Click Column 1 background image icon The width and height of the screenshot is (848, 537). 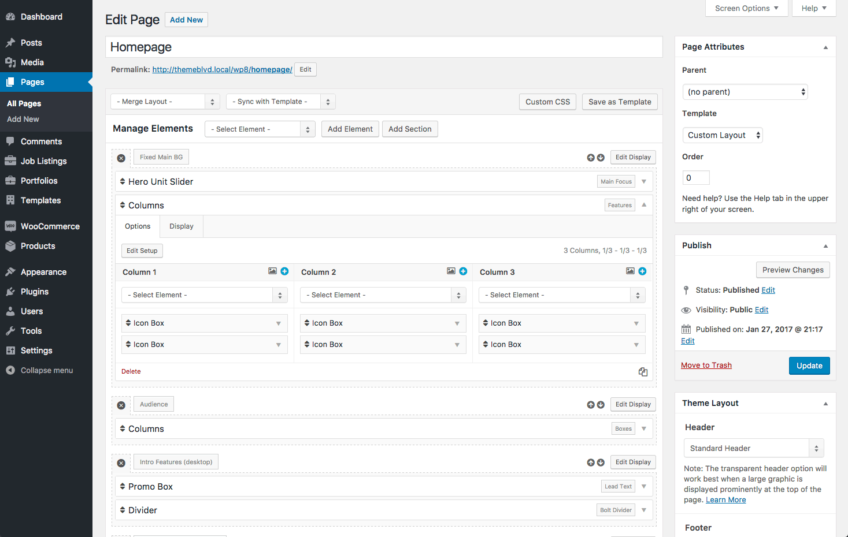point(272,271)
